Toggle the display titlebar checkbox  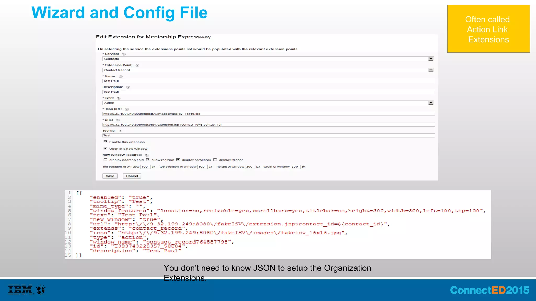215,160
